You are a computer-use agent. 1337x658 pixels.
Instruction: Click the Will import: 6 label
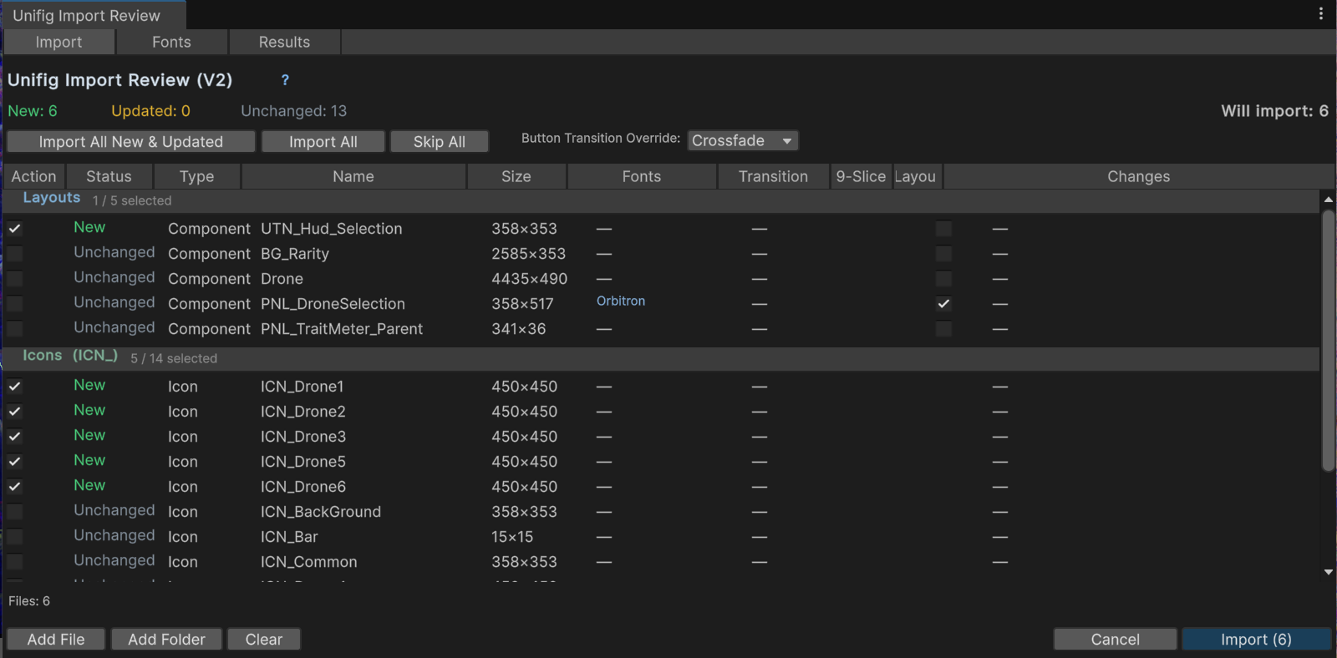[x=1274, y=111]
